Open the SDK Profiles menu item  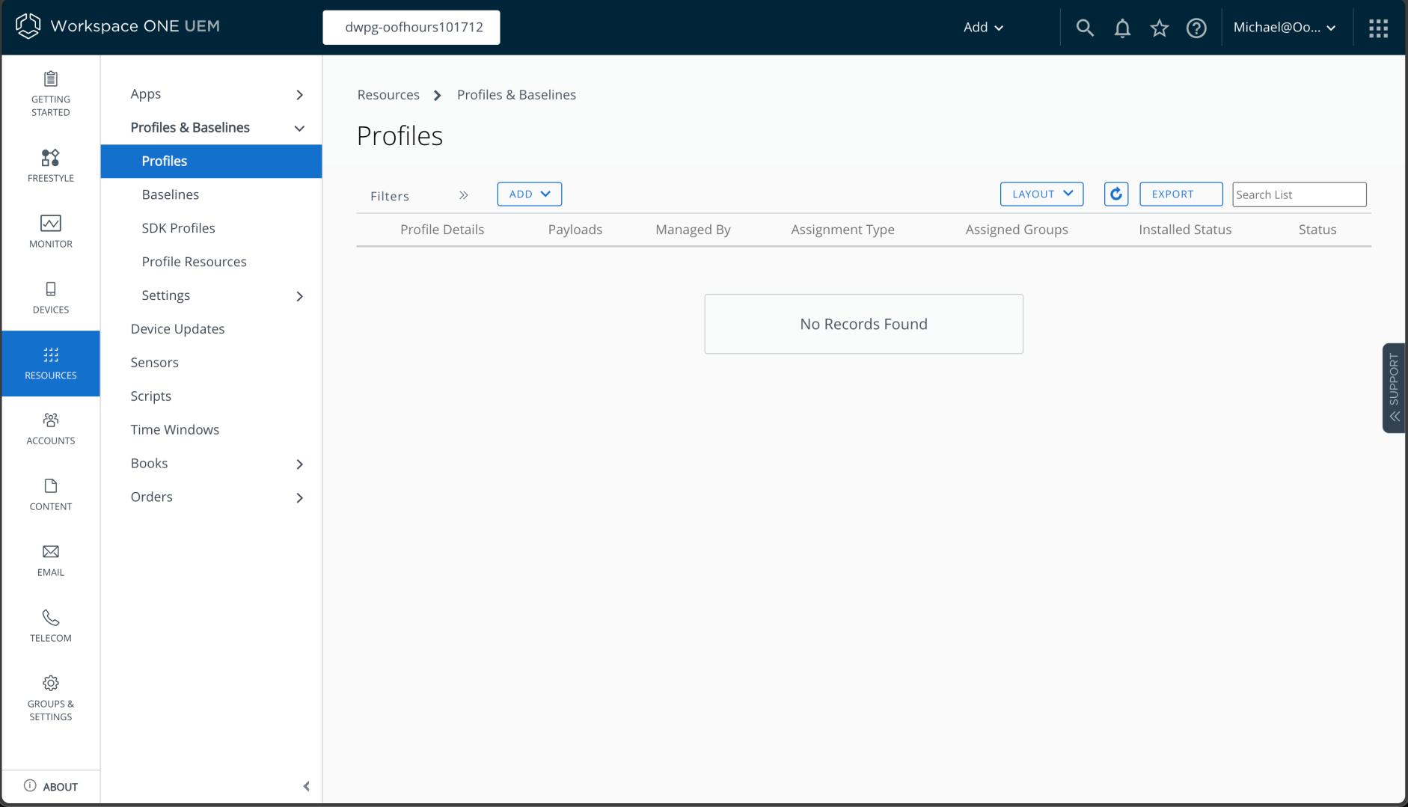178,228
